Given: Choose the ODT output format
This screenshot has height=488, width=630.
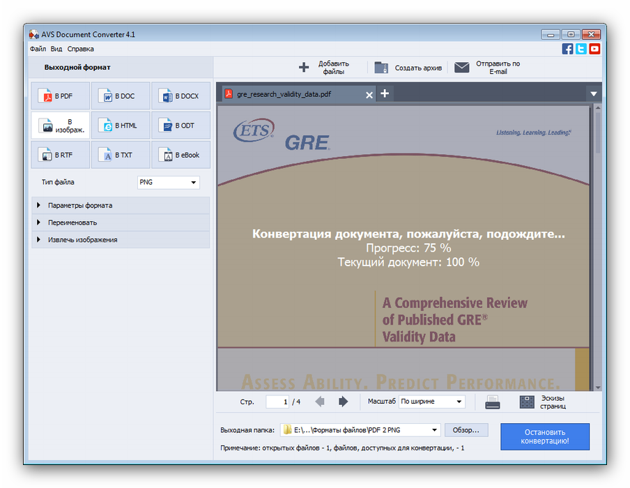Looking at the screenshot, I should 180,125.
